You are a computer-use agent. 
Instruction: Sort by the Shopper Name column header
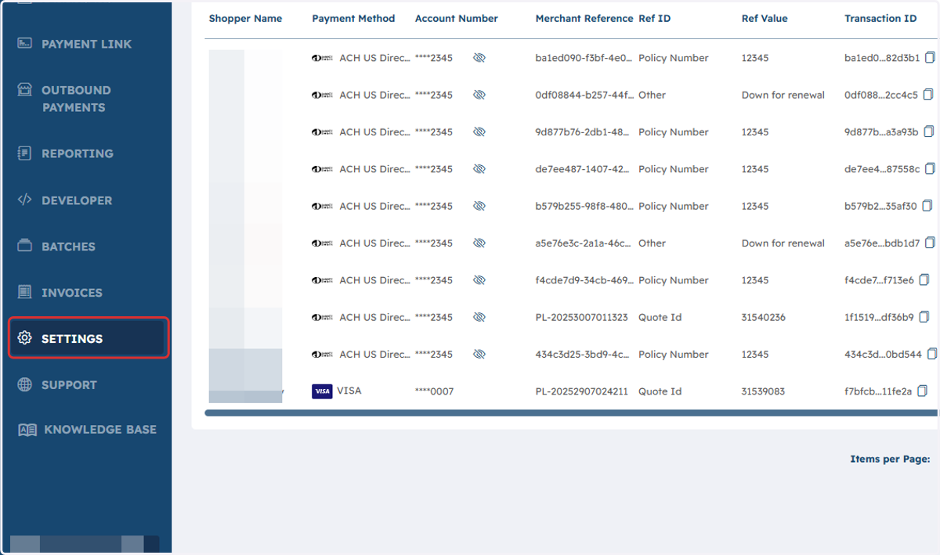pos(245,19)
